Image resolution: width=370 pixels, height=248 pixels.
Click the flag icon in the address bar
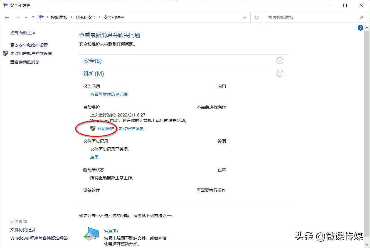point(41,17)
